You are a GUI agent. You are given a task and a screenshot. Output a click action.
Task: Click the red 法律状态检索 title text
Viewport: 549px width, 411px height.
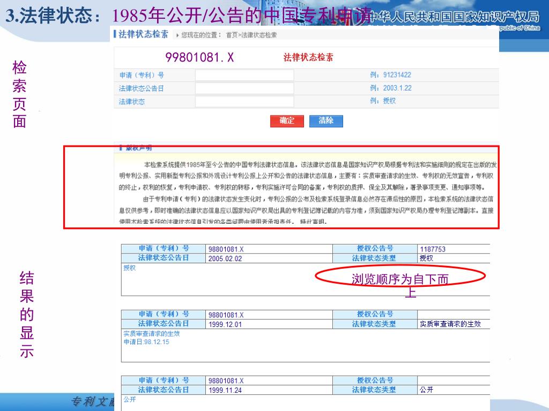pos(308,57)
